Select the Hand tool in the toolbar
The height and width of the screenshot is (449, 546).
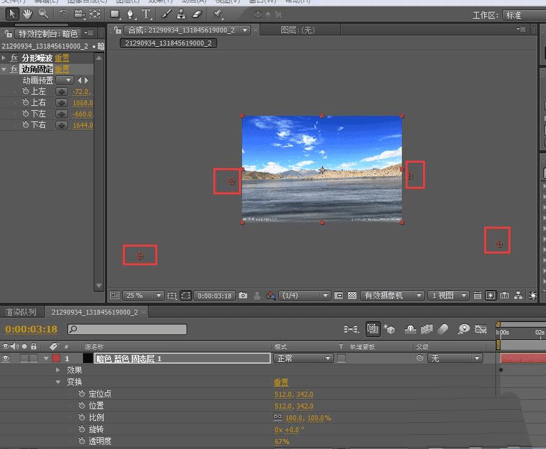pos(27,14)
